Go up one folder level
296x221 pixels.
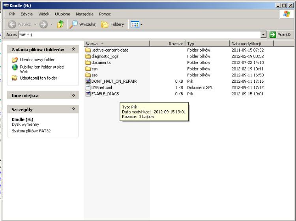[x=60, y=24]
